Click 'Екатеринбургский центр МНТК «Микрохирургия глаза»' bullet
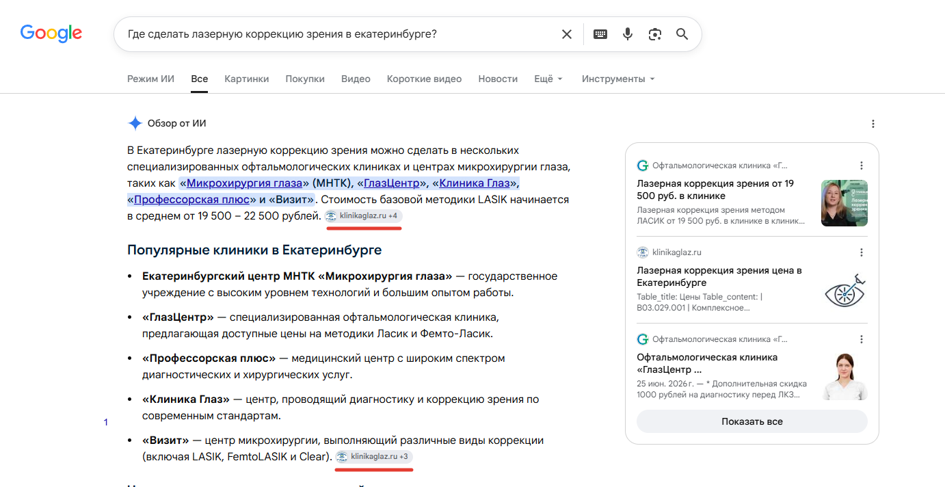This screenshot has height=487, width=945. 297,276
